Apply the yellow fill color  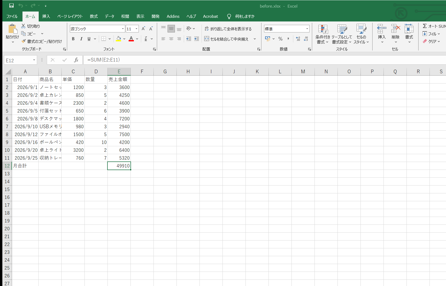[119, 39]
